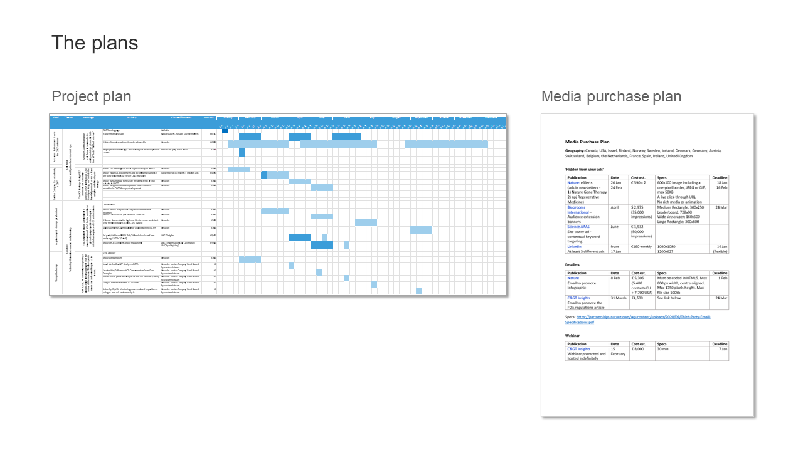Screen dimensions: 803x451
Task: Click the 'January' month header in Gantt
Action: (228, 118)
